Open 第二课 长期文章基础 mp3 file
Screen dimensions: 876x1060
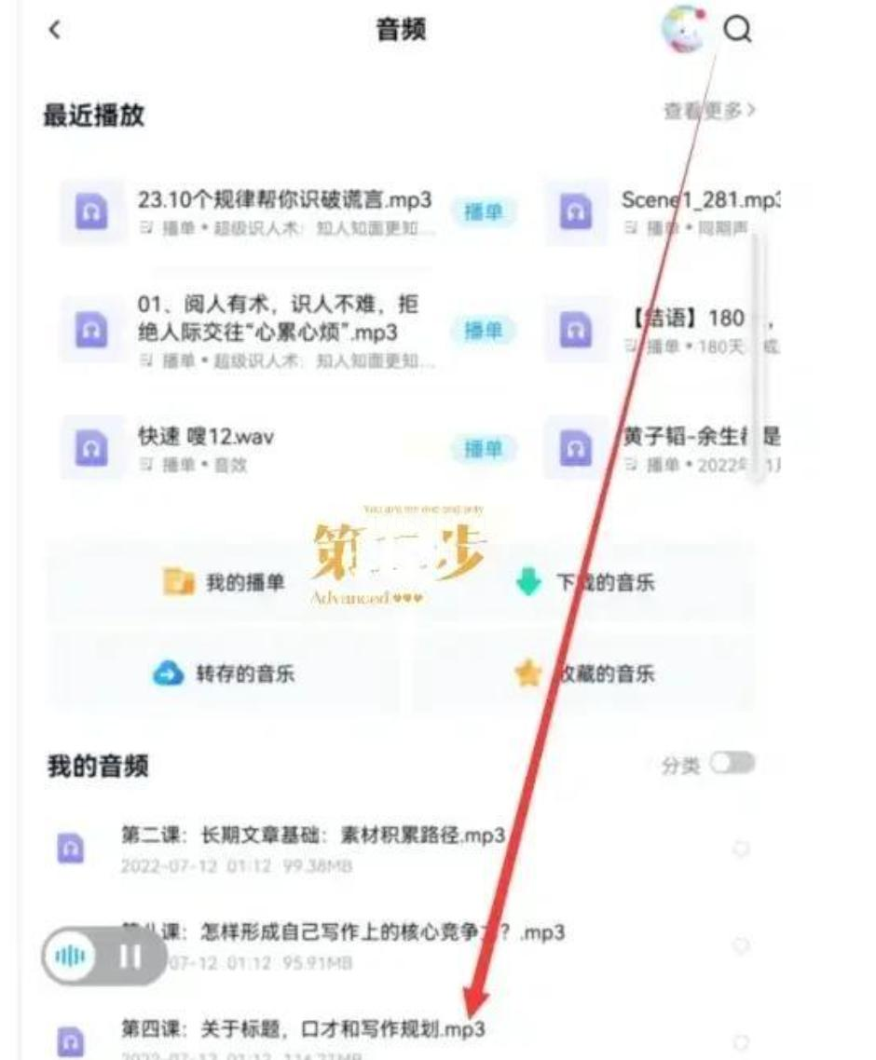point(313,836)
